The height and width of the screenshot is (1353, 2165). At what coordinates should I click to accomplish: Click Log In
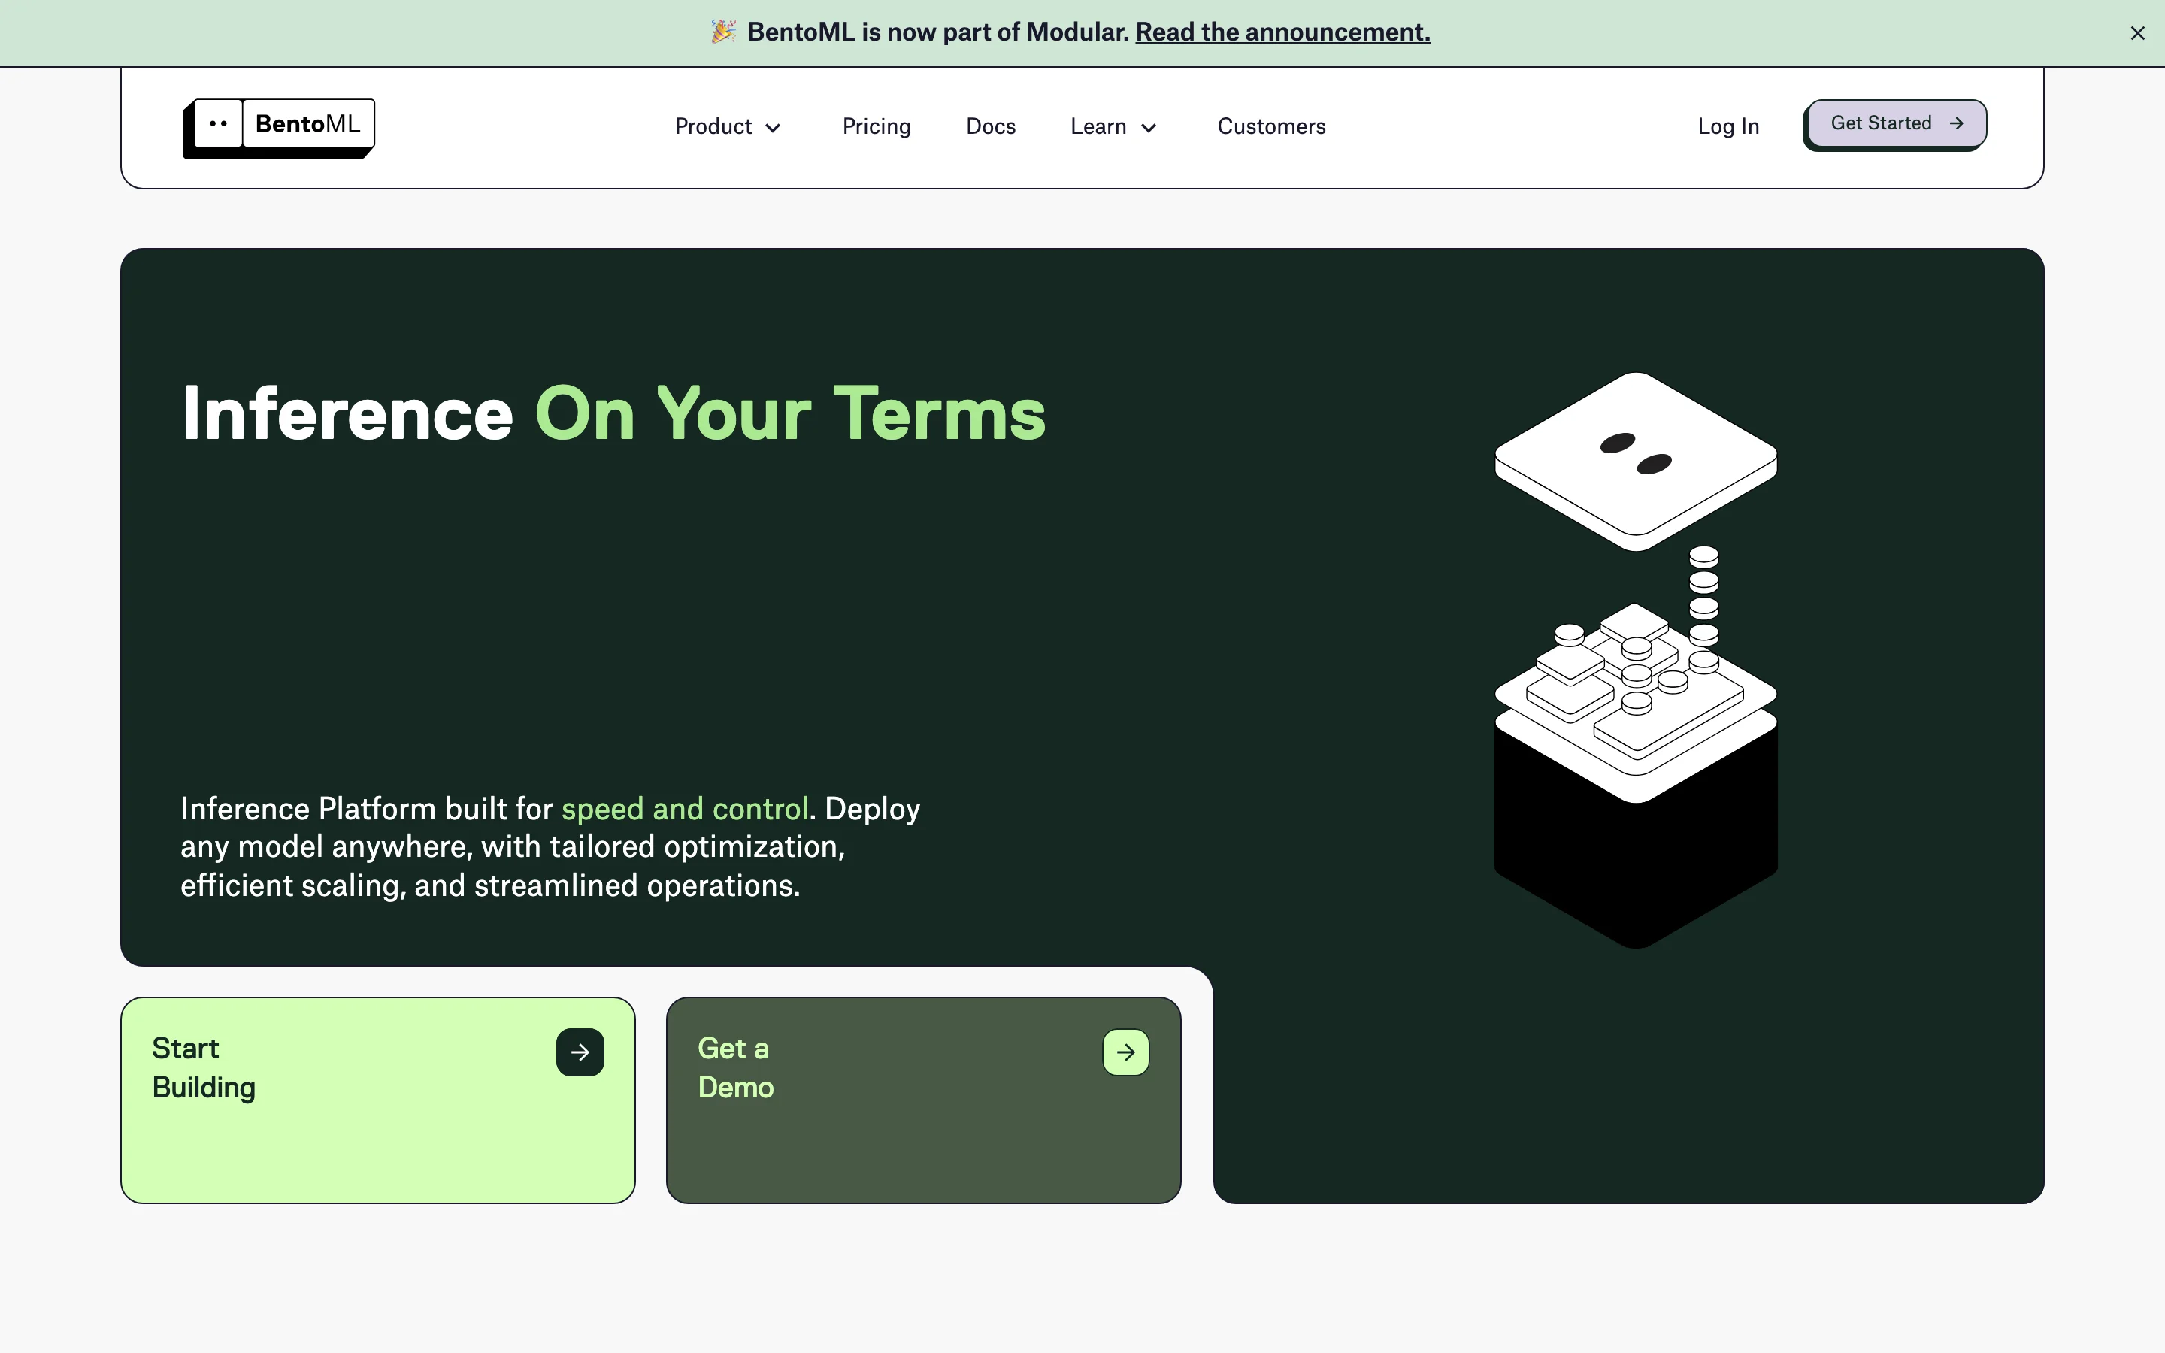[x=1727, y=127]
